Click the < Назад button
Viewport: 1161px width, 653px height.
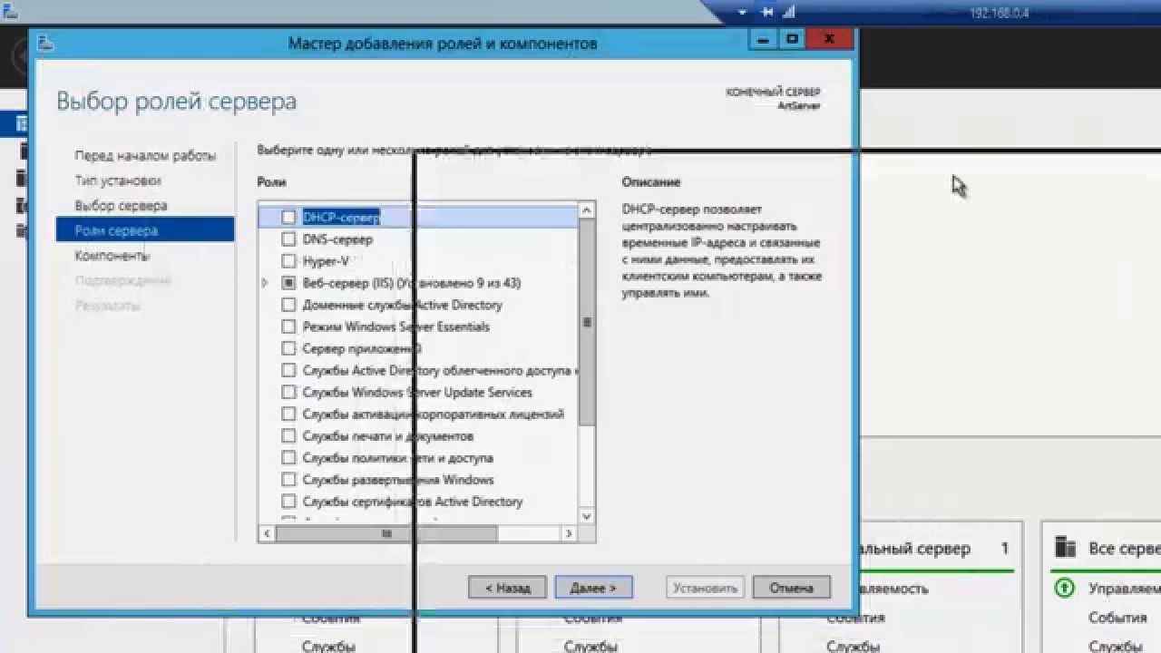coord(507,588)
